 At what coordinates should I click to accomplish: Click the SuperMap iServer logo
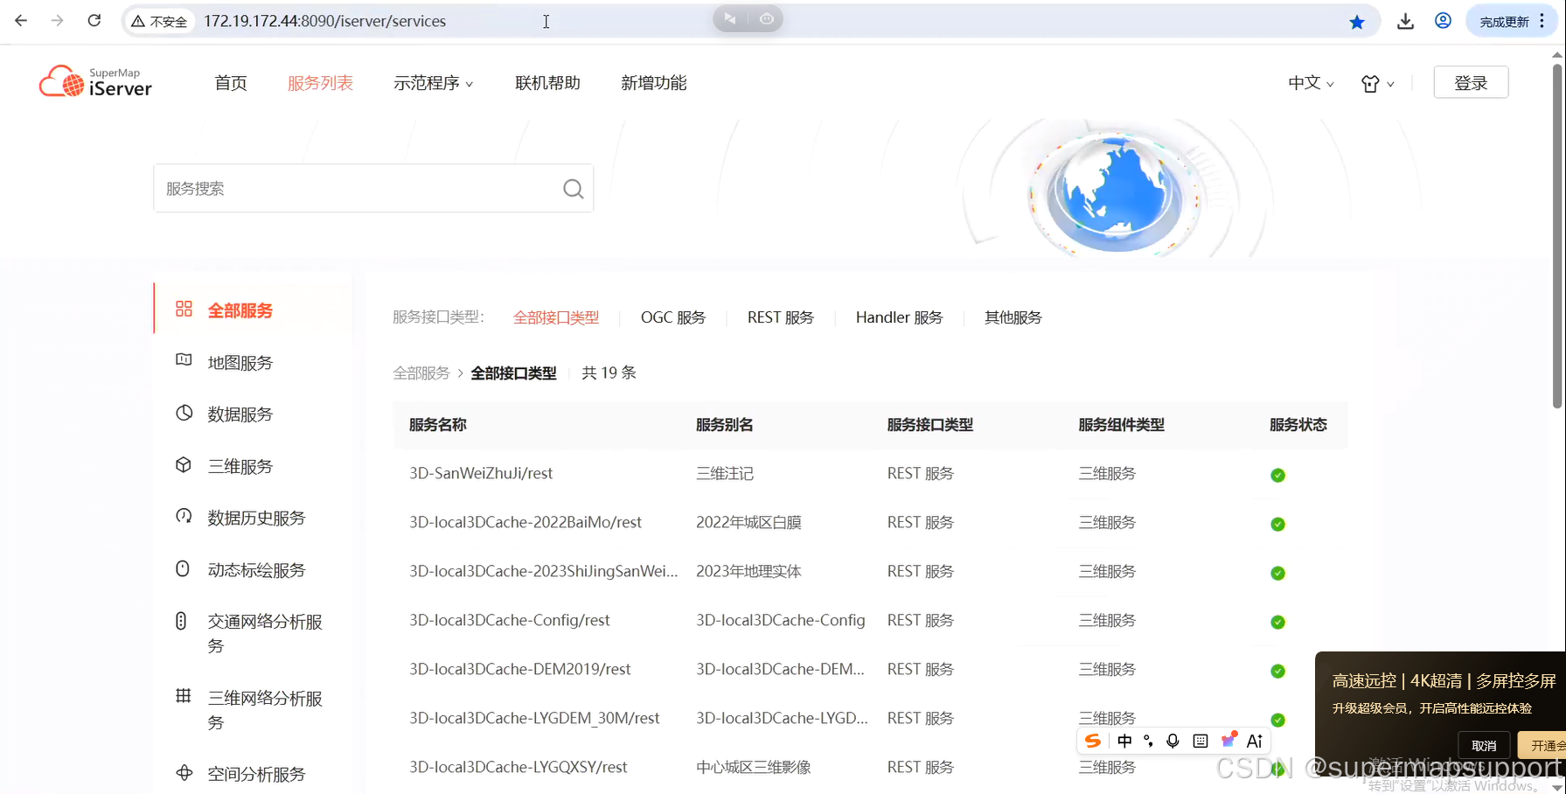[x=95, y=81]
